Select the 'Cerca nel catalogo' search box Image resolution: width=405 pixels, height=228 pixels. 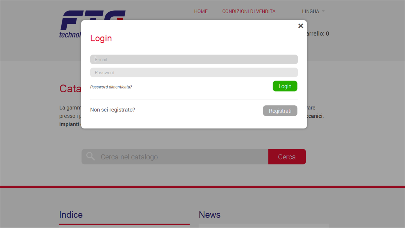175,157
